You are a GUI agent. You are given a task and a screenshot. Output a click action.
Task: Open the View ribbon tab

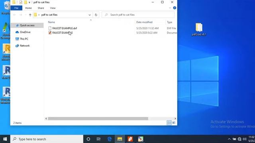click(53, 8)
